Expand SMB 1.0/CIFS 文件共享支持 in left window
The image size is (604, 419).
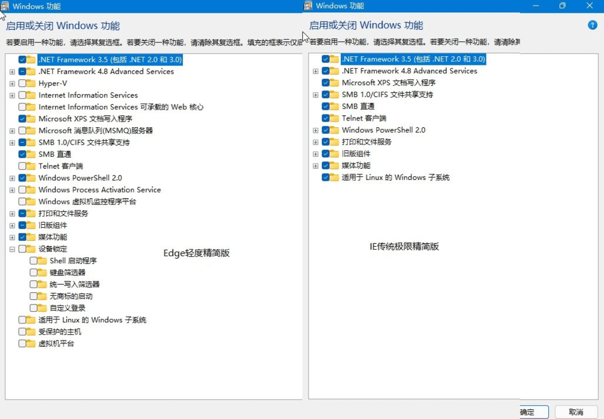tap(12, 143)
